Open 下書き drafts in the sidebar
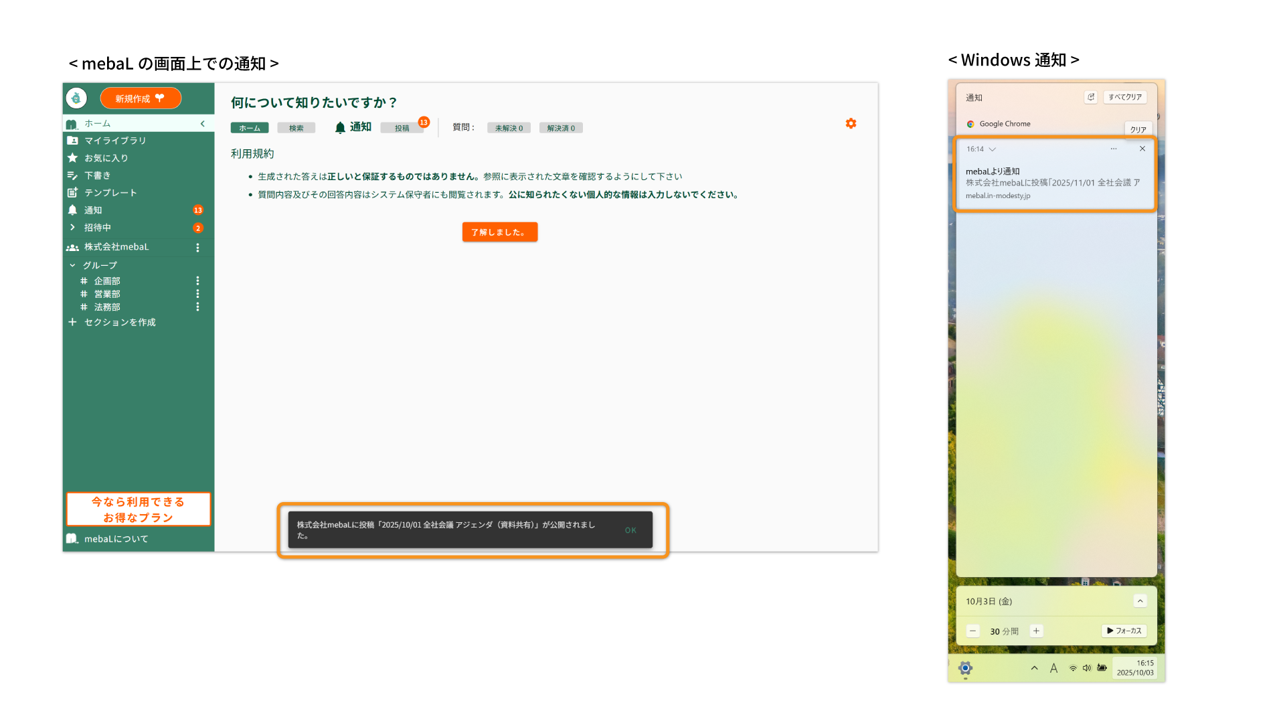Viewport: 1285px width, 723px height. point(97,175)
